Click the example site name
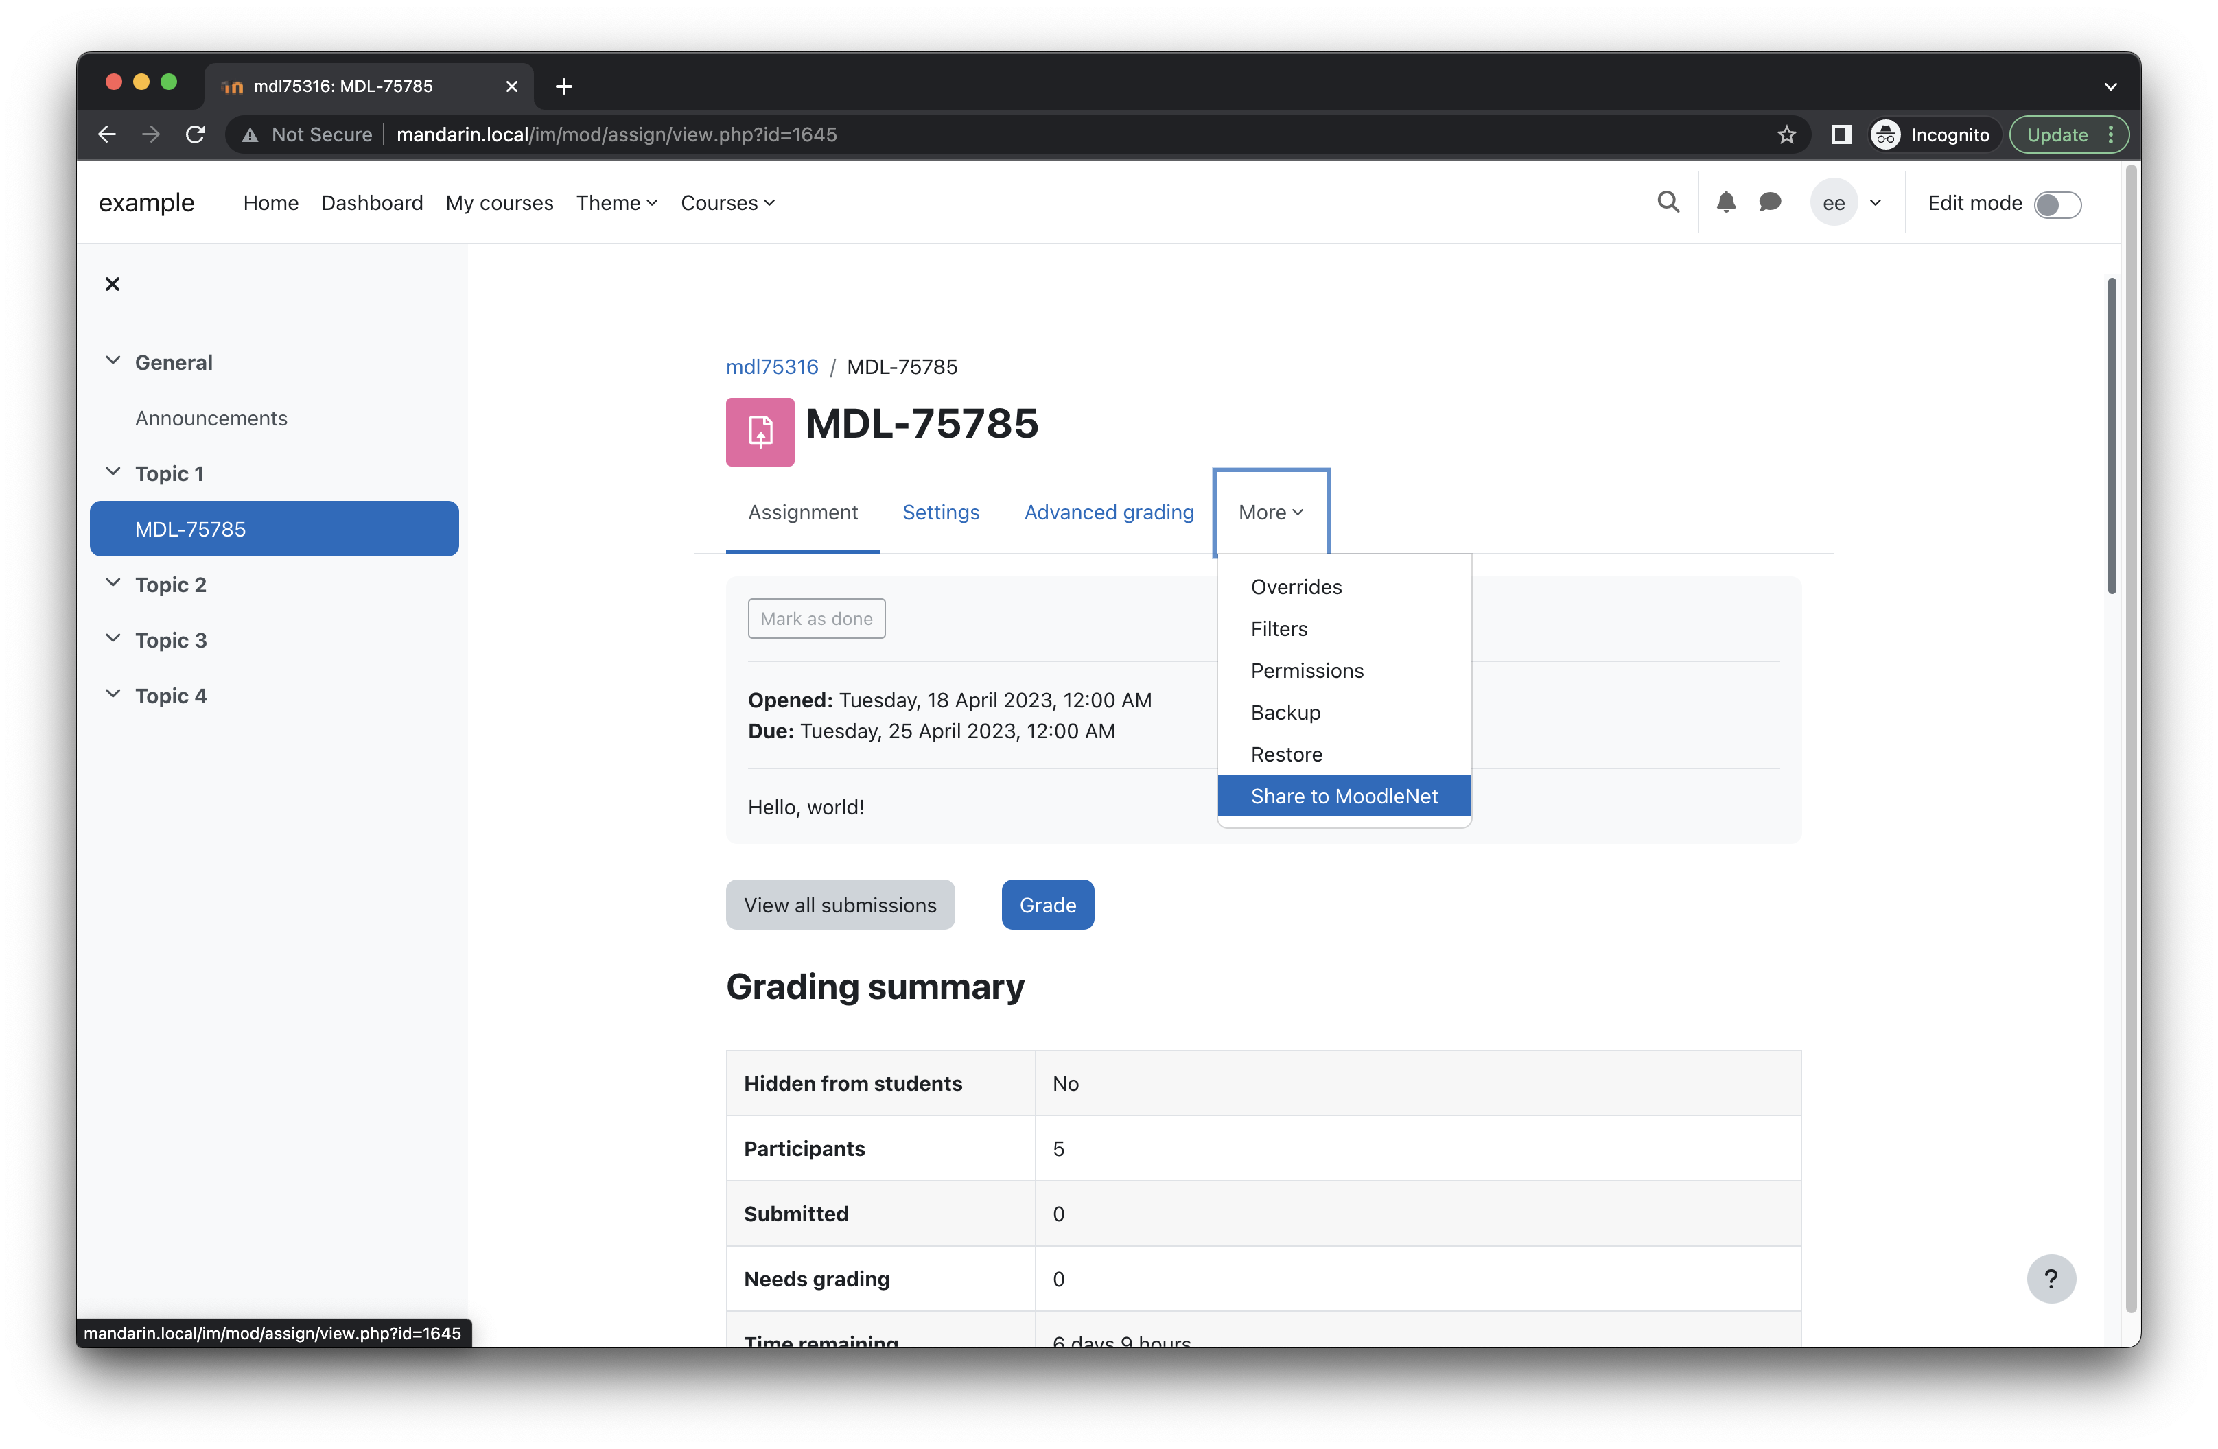2218x1449 pixels. [146, 203]
